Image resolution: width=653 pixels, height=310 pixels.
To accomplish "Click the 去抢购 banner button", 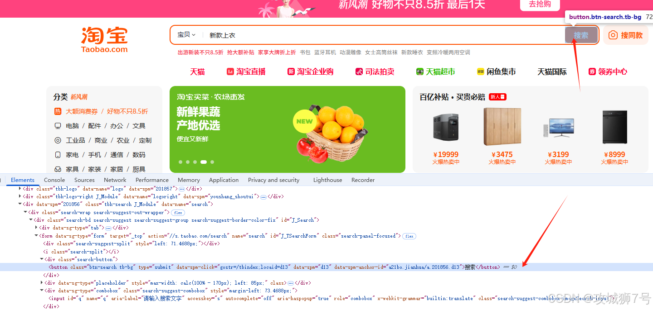I will (x=540, y=4).
